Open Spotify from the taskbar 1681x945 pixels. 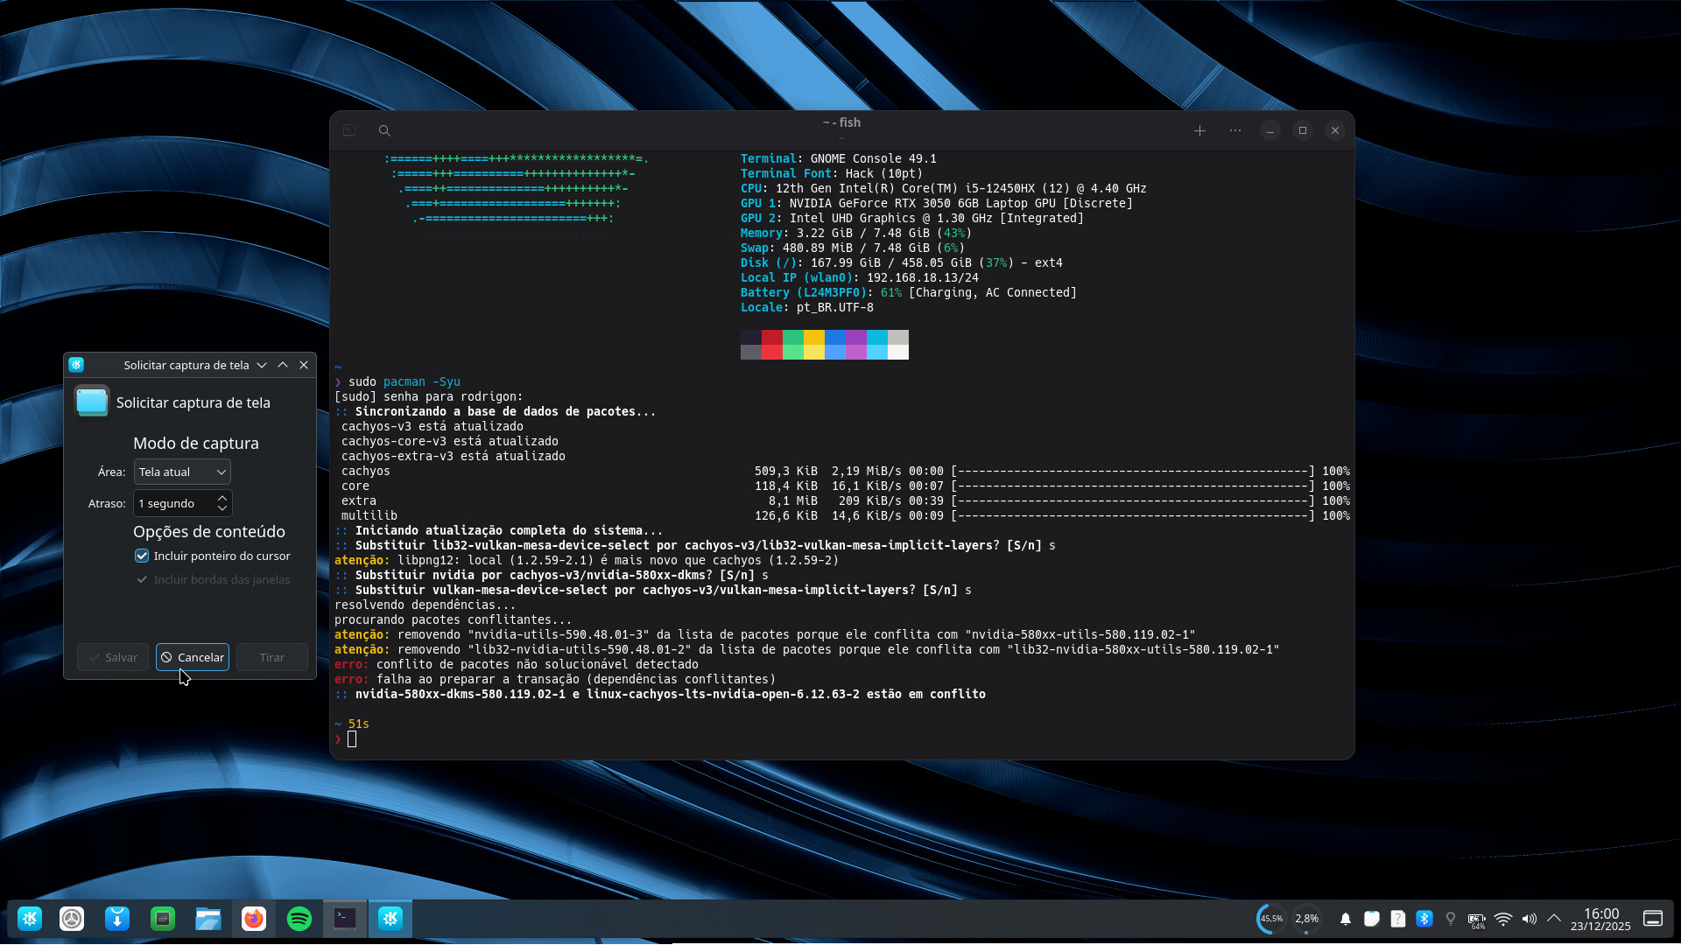point(299,919)
